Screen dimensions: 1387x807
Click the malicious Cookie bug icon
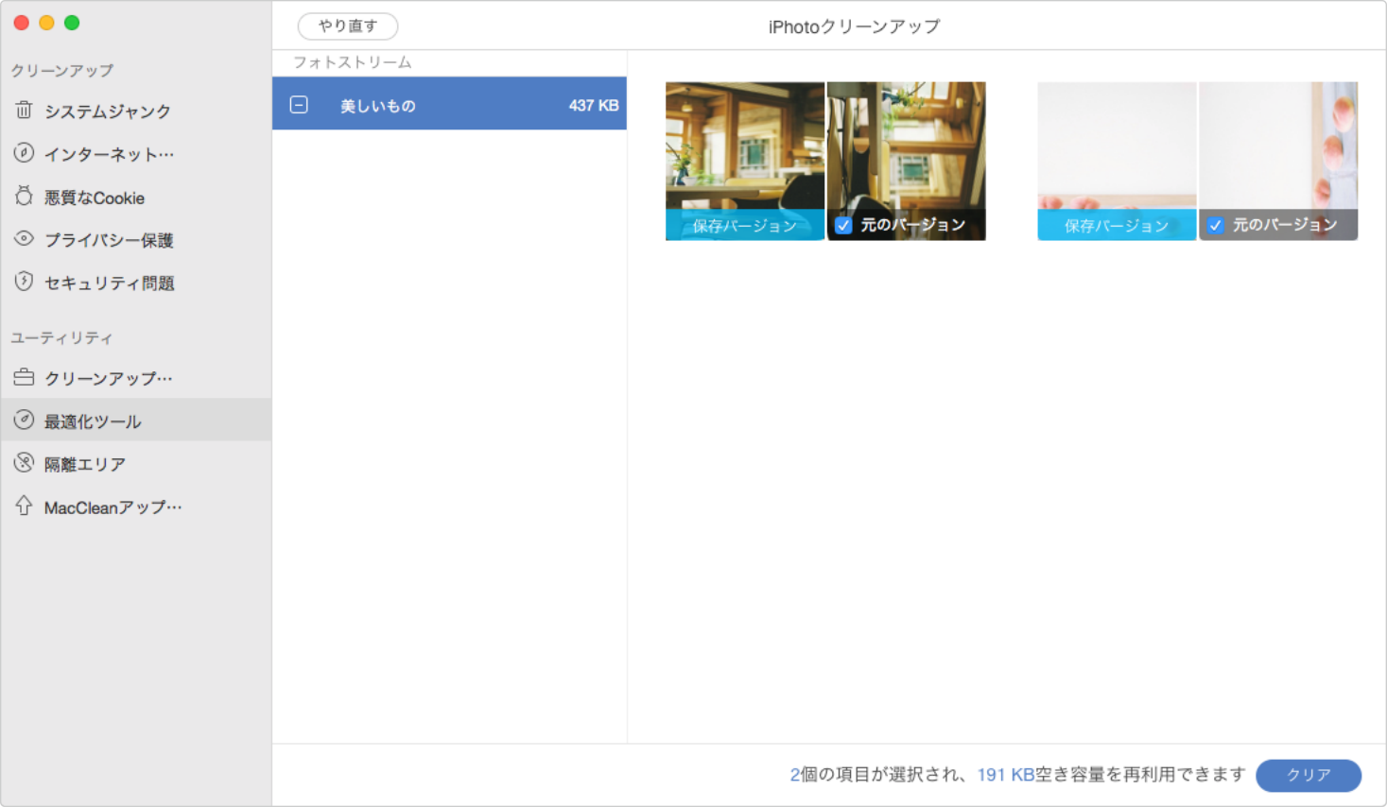[24, 197]
